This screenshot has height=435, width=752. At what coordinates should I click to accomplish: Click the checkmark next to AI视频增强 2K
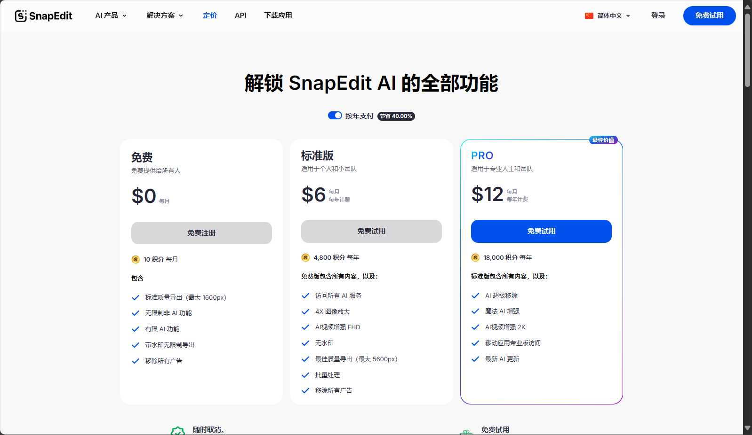(x=475, y=327)
